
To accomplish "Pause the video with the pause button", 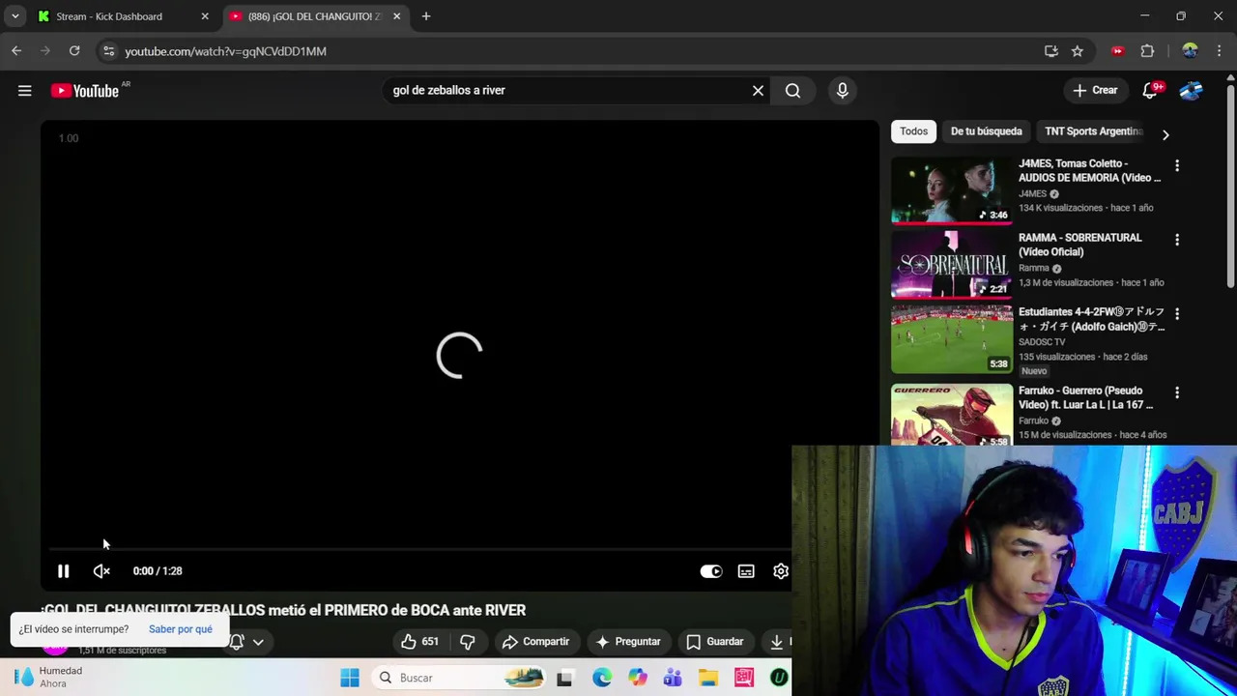I will pyautogui.click(x=63, y=571).
